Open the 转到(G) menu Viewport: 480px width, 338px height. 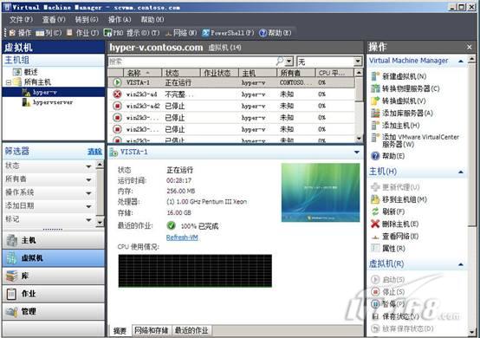click(x=87, y=20)
